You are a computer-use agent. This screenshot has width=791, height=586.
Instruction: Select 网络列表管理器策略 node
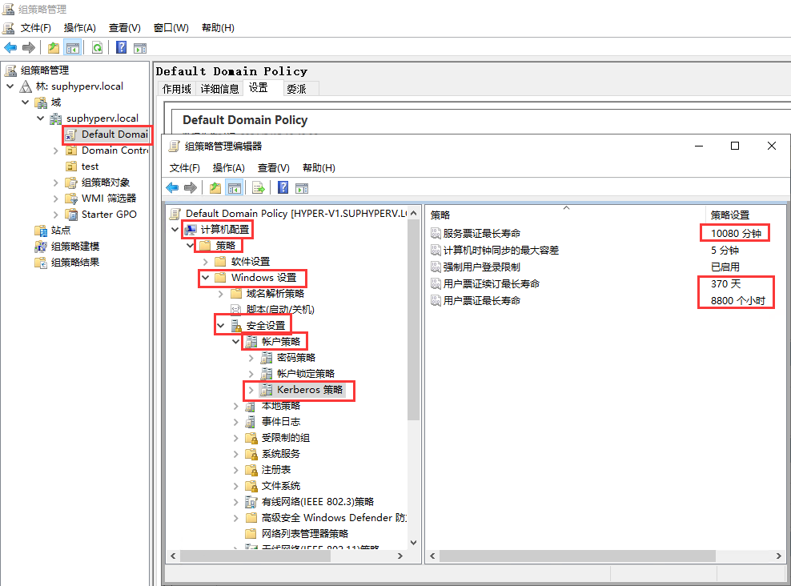305,533
